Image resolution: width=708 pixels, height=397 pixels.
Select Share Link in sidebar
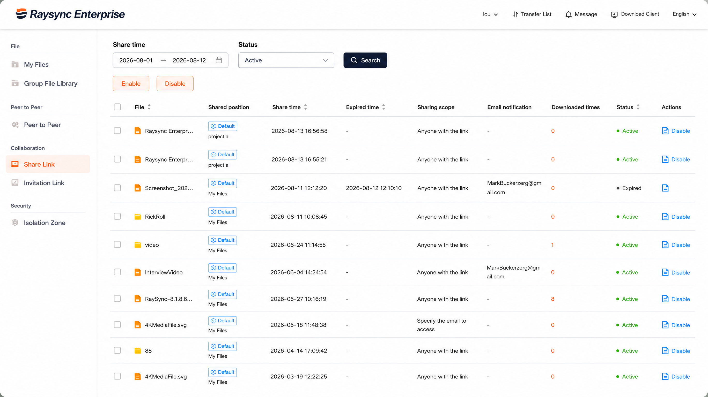click(48, 164)
